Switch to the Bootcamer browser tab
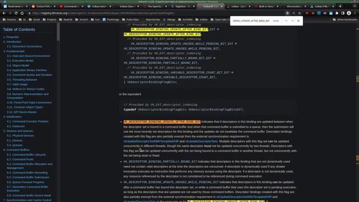Screen dimensions: 359x202 coord(15,6)
